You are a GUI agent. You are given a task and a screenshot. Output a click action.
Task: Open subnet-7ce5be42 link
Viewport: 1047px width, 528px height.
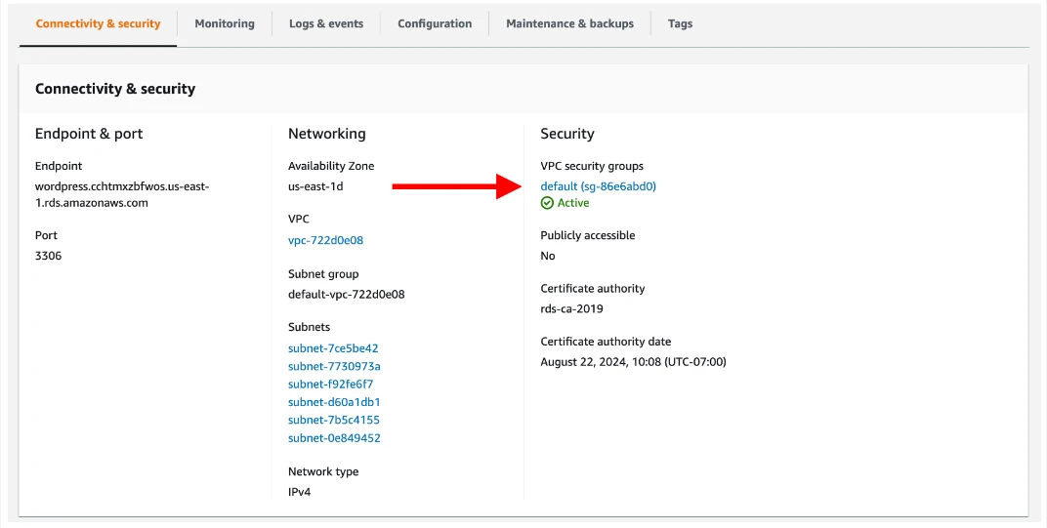(x=333, y=347)
